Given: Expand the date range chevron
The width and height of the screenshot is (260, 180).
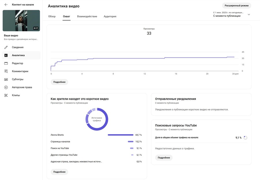Looking at the screenshot, I should [249, 14].
